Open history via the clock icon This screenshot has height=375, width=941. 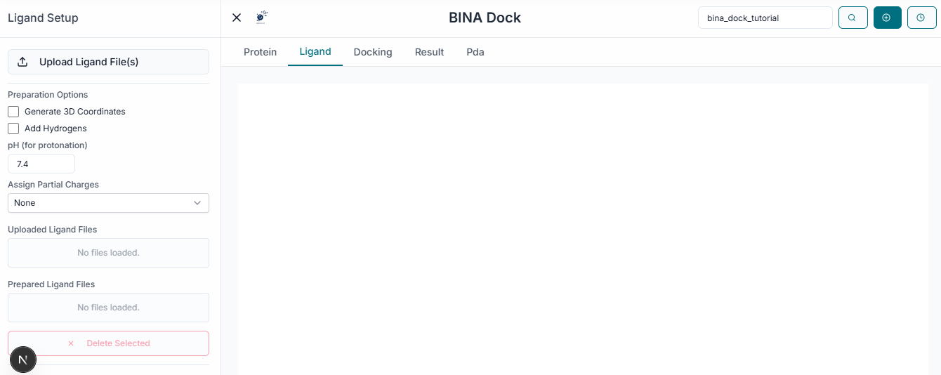(921, 18)
